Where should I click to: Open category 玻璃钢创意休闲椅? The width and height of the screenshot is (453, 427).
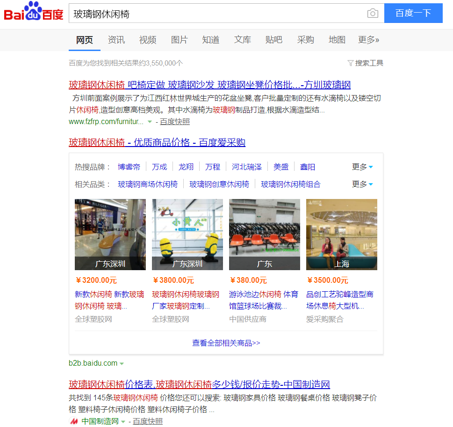coord(219,184)
